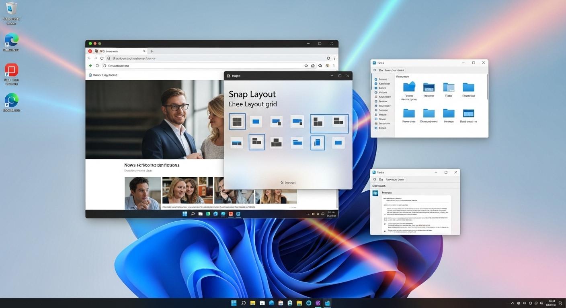Click the action button below the Snap Layout grid
Screen dimensions: 566x308
[x=288, y=182]
